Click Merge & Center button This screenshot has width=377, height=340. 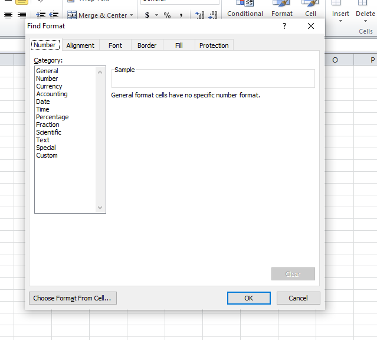[97, 15]
